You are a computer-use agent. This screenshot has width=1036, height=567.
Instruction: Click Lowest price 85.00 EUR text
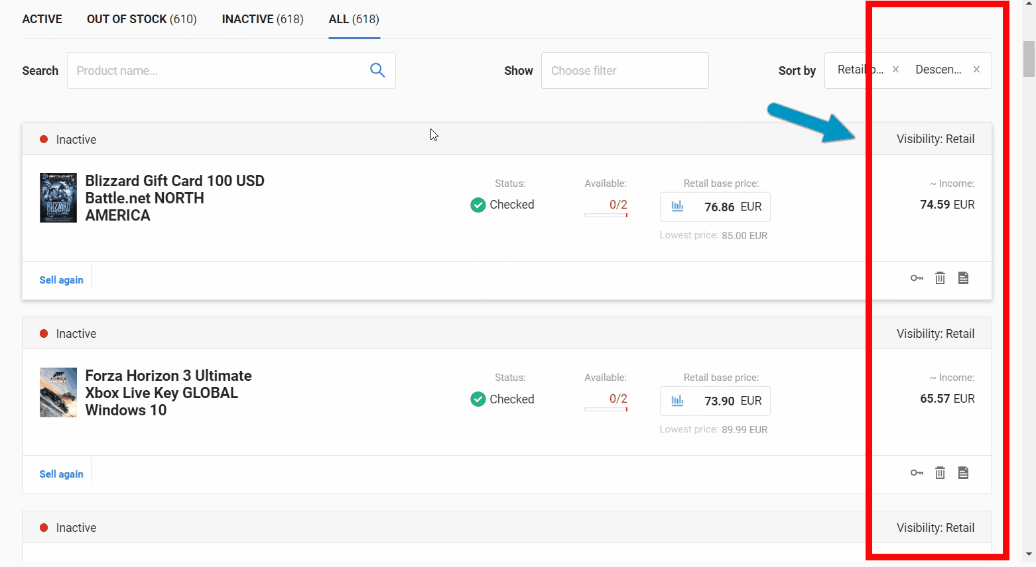(714, 235)
